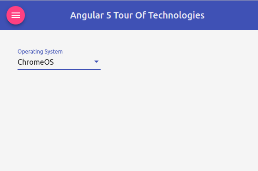
Task: Click the header space between menu button and title
Action: click(48, 15)
